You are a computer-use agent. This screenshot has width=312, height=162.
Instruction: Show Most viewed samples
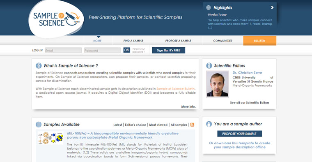coord(158,125)
